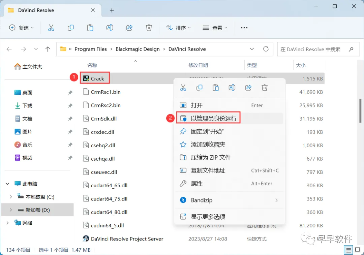Screen dimensions: 364x255
Task: Click Rename icon in the context menu
Action: tap(232, 88)
